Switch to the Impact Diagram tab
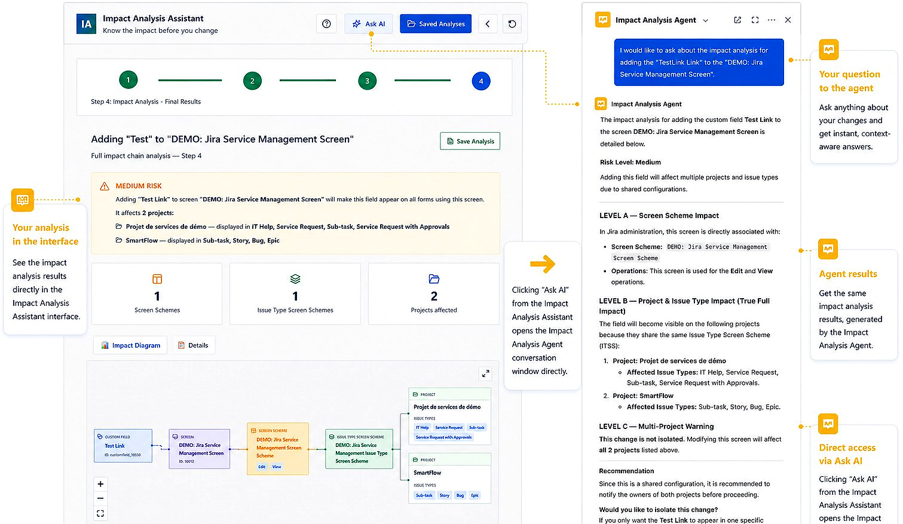903x524 pixels. click(x=131, y=345)
